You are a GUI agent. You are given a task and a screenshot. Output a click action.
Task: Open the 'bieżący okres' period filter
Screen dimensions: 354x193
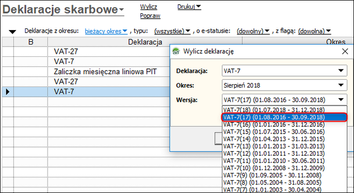106,31
